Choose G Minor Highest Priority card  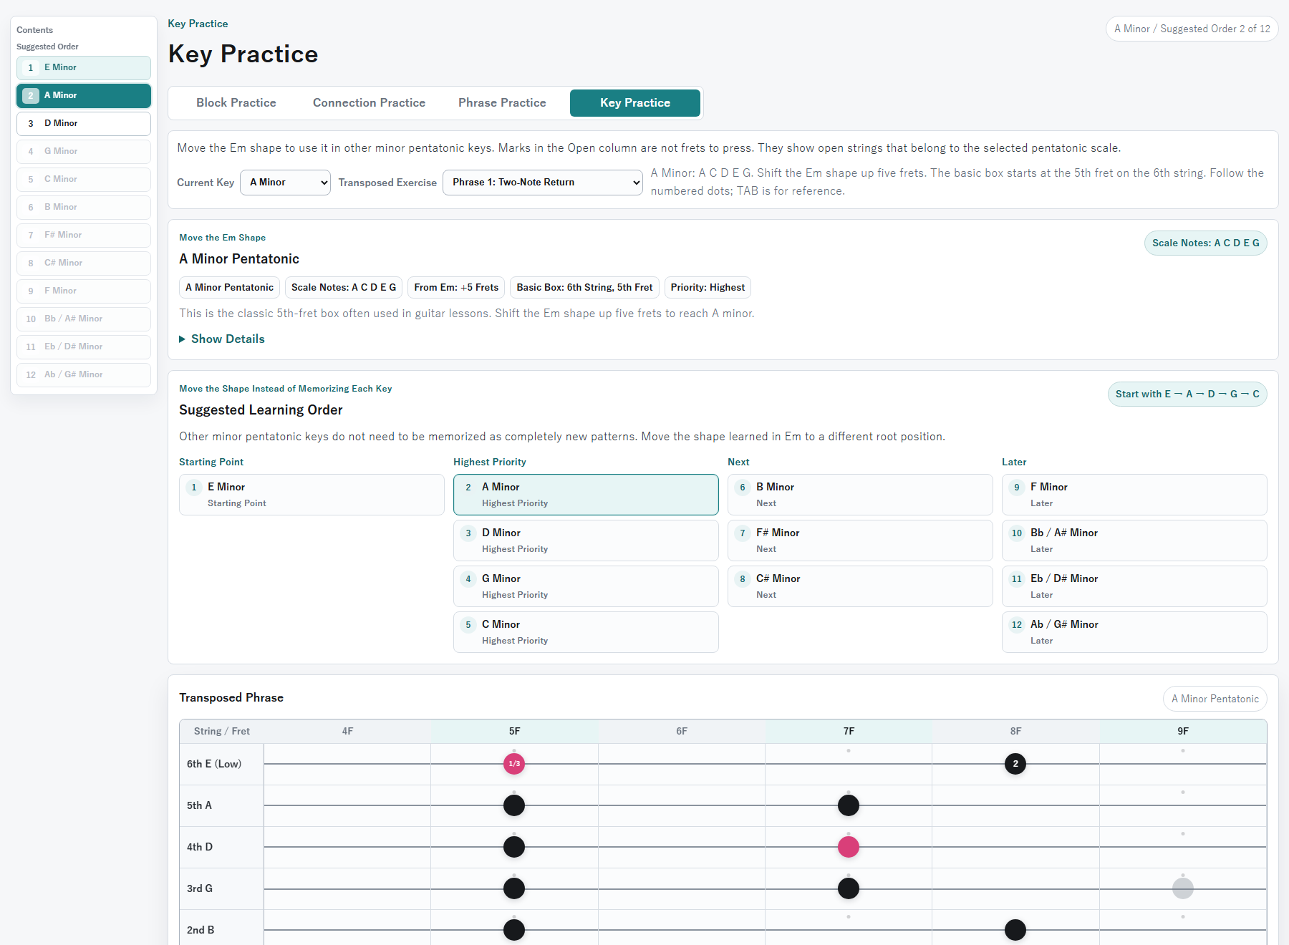pyautogui.click(x=586, y=586)
